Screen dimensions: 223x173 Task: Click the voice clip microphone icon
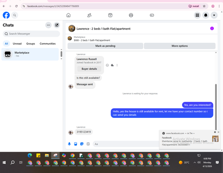click(69, 144)
